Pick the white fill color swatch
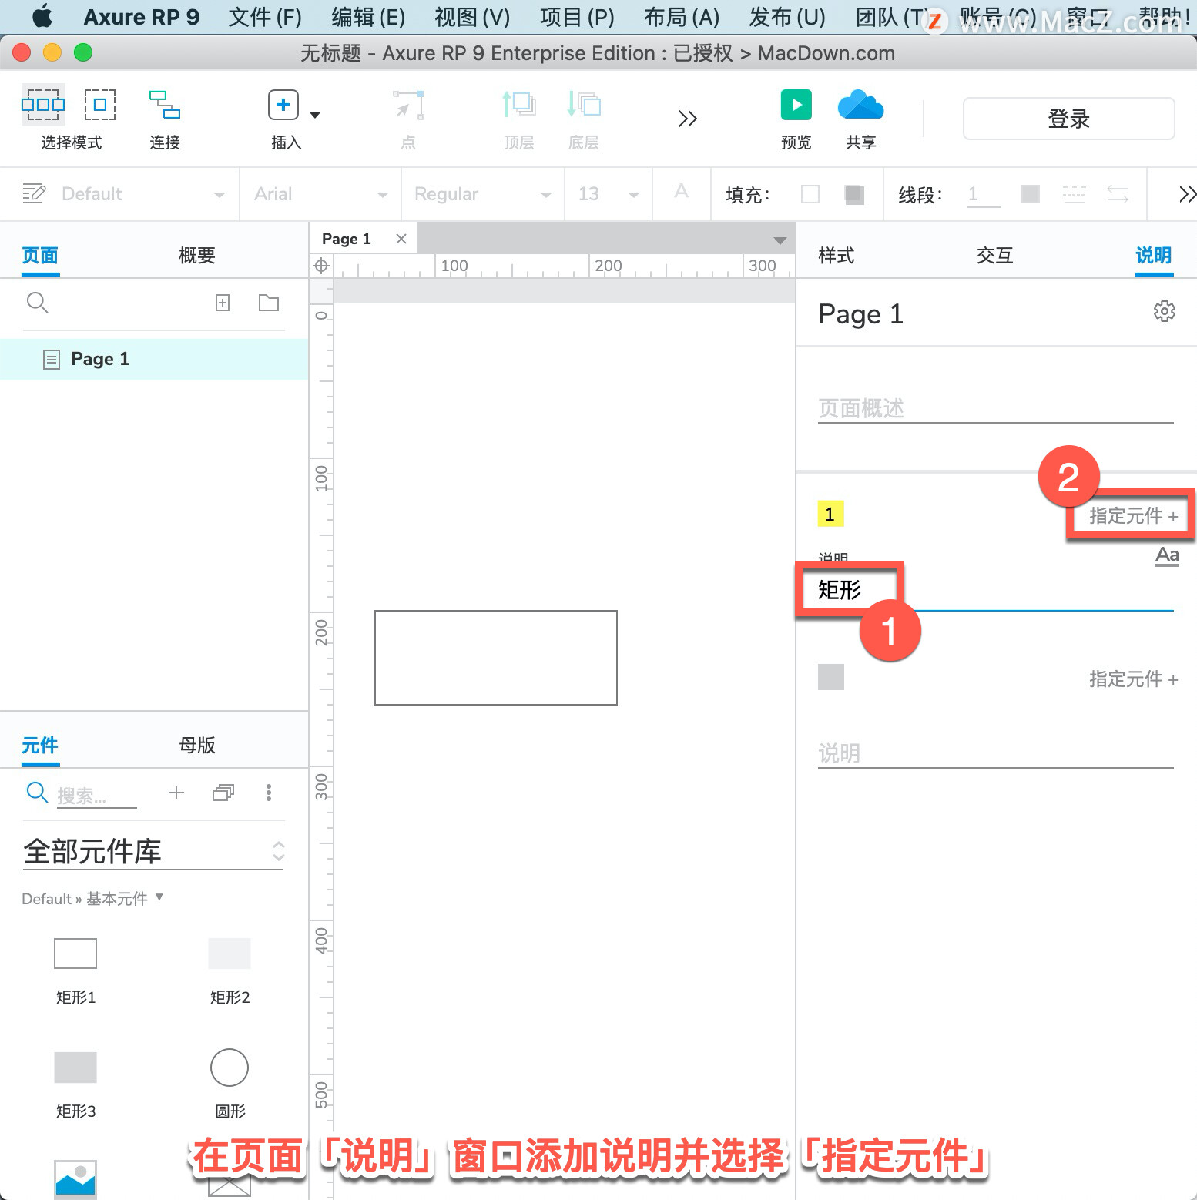This screenshot has width=1197, height=1200. [x=810, y=194]
